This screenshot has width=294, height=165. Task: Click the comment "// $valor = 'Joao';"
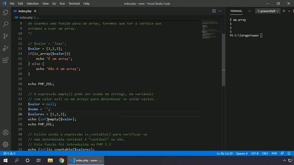(x=47, y=44)
